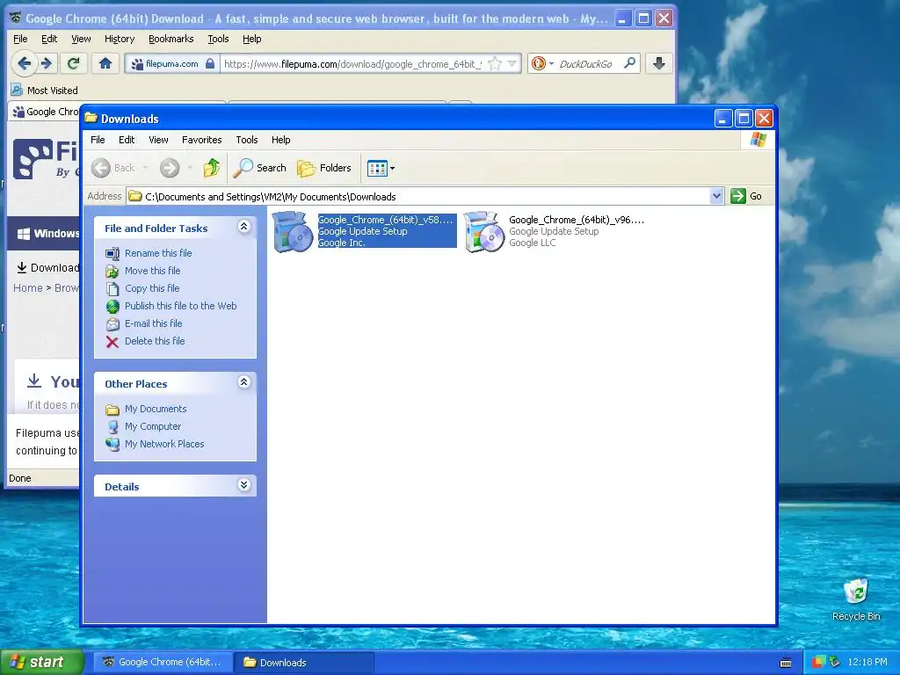Click Move this file
Image resolution: width=900 pixels, height=675 pixels.
pyautogui.click(x=153, y=271)
